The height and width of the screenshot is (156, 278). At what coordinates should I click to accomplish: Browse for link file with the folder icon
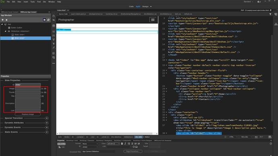137,147
